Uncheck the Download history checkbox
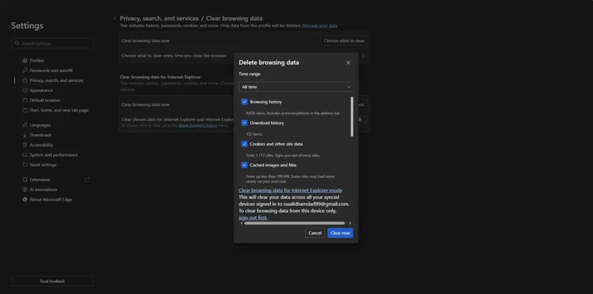The height and width of the screenshot is (294, 593). 244,123
